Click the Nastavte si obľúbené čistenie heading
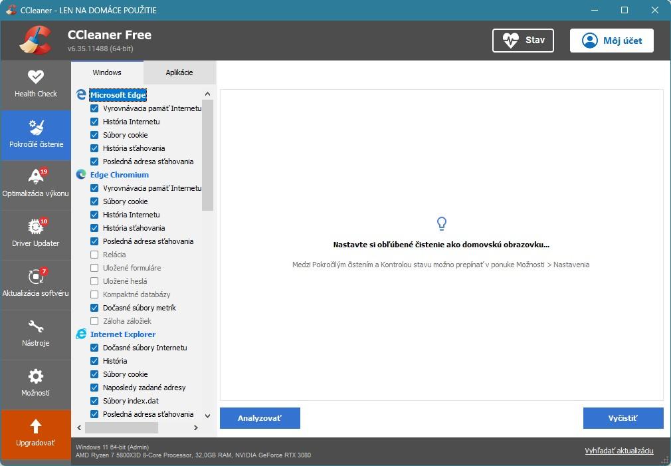This screenshot has height=466, width=671. 441,245
